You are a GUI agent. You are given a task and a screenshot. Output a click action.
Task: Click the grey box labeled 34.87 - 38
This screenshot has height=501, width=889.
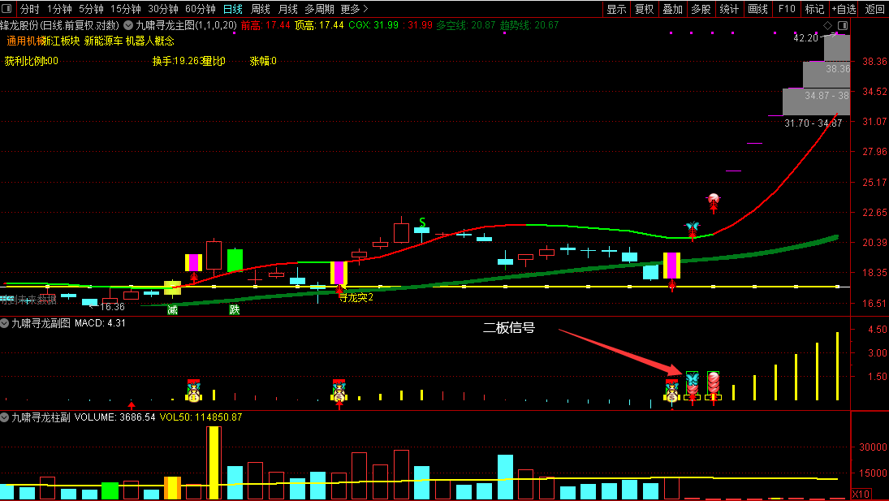[x=817, y=101]
